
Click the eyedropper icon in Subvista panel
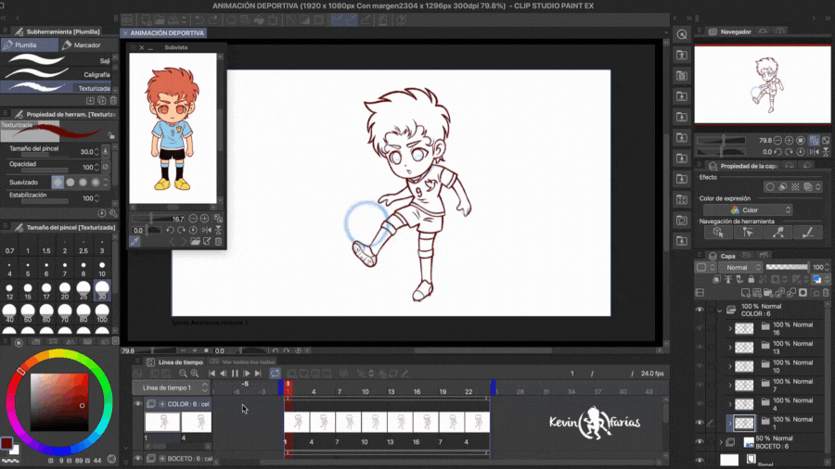click(x=135, y=242)
